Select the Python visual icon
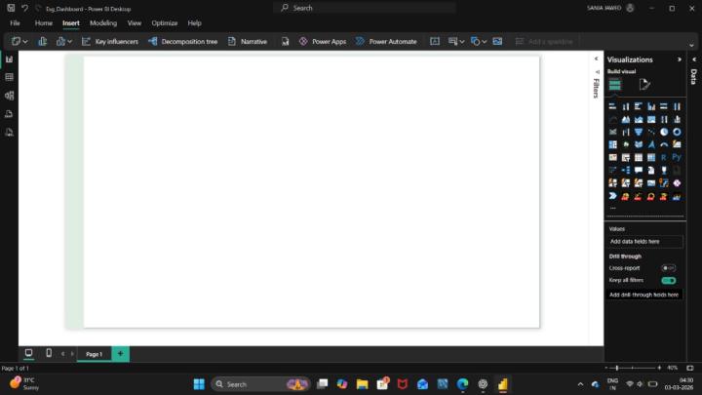702x395 pixels. [677, 157]
